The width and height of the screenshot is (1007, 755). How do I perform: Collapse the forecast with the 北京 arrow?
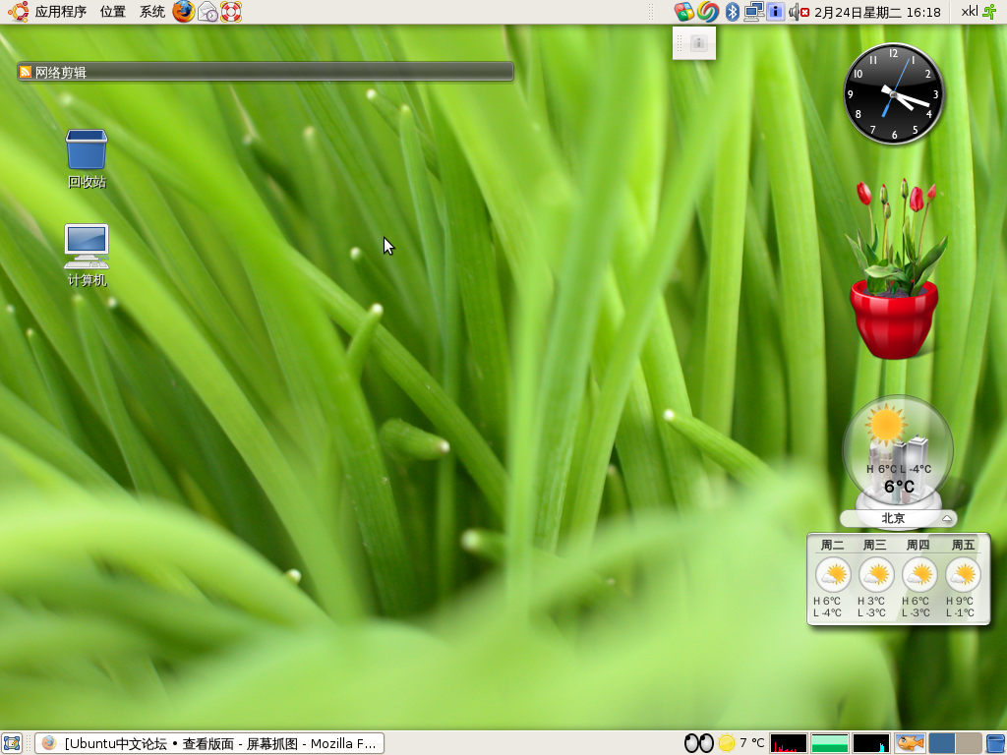[947, 518]
